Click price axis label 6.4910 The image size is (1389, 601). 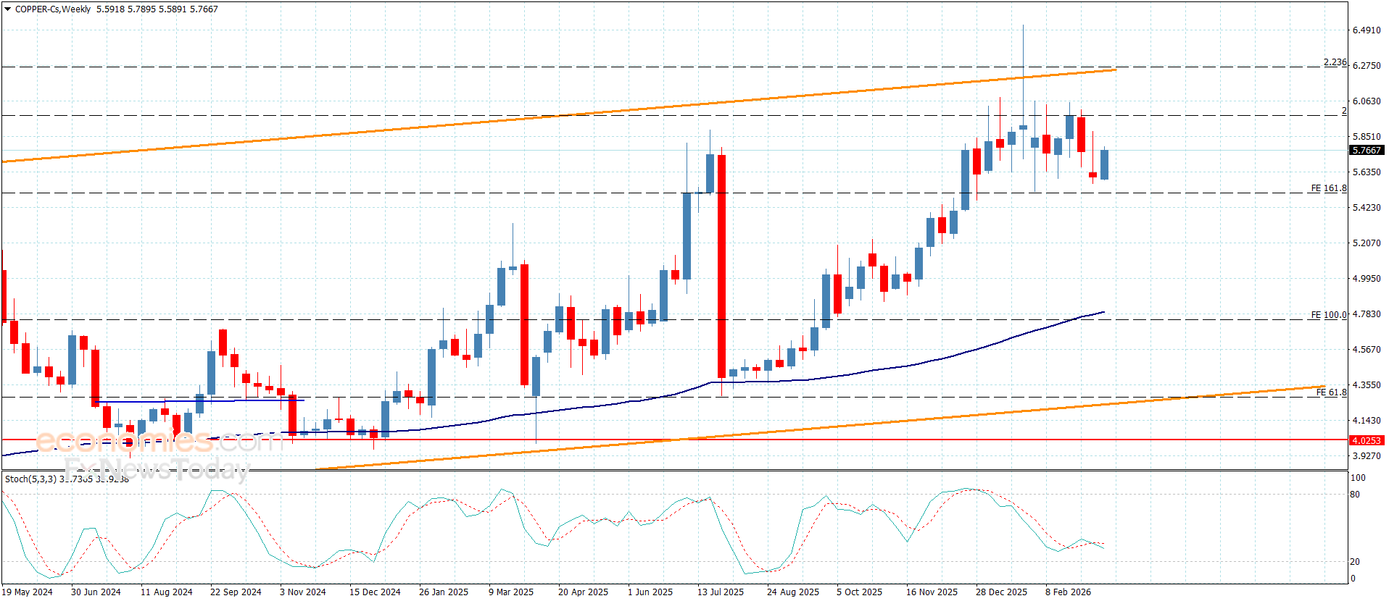pyautogui.click(x=1367, y=30)
